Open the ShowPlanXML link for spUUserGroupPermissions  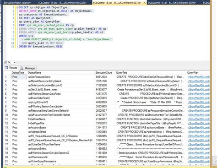point(199,161)
